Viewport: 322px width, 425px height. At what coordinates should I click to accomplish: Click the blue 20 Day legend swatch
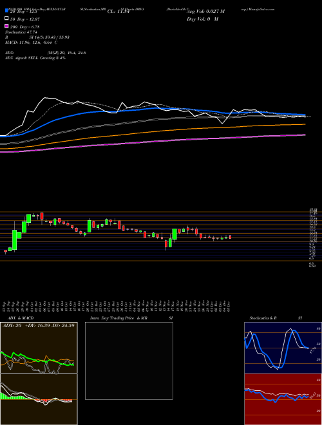pos(6,11)
